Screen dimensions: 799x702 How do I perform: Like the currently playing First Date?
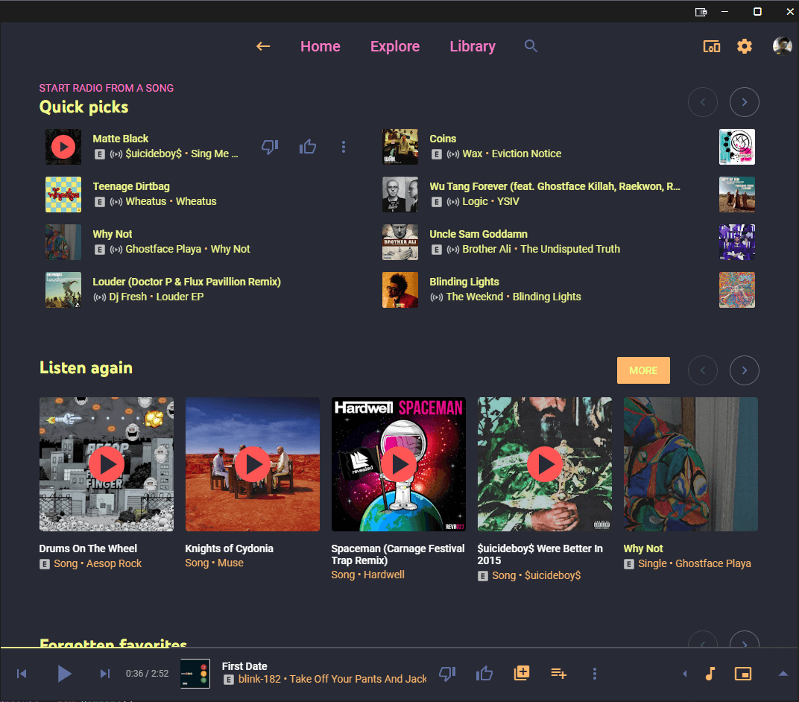[484, 673]
